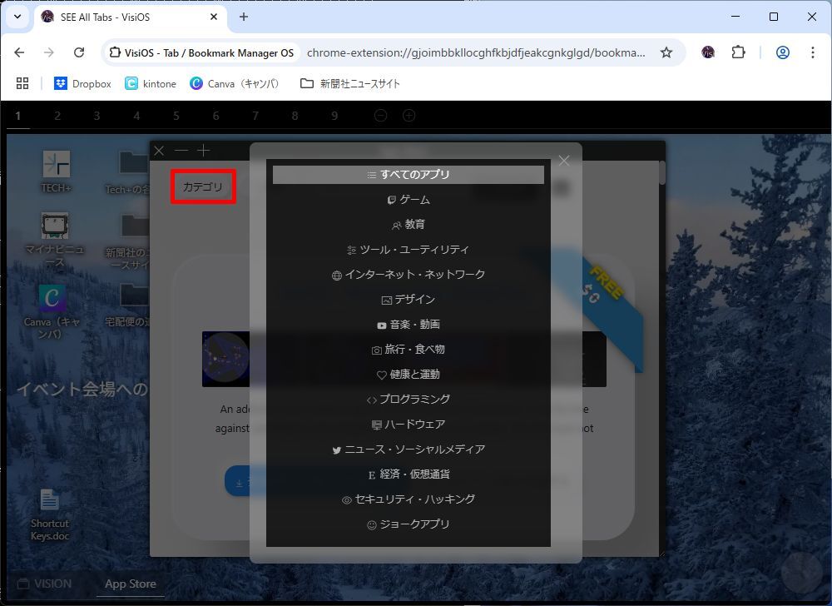The image size is (832, 606).
Task: Pick the デザイン category
Action: coord(408,300)
